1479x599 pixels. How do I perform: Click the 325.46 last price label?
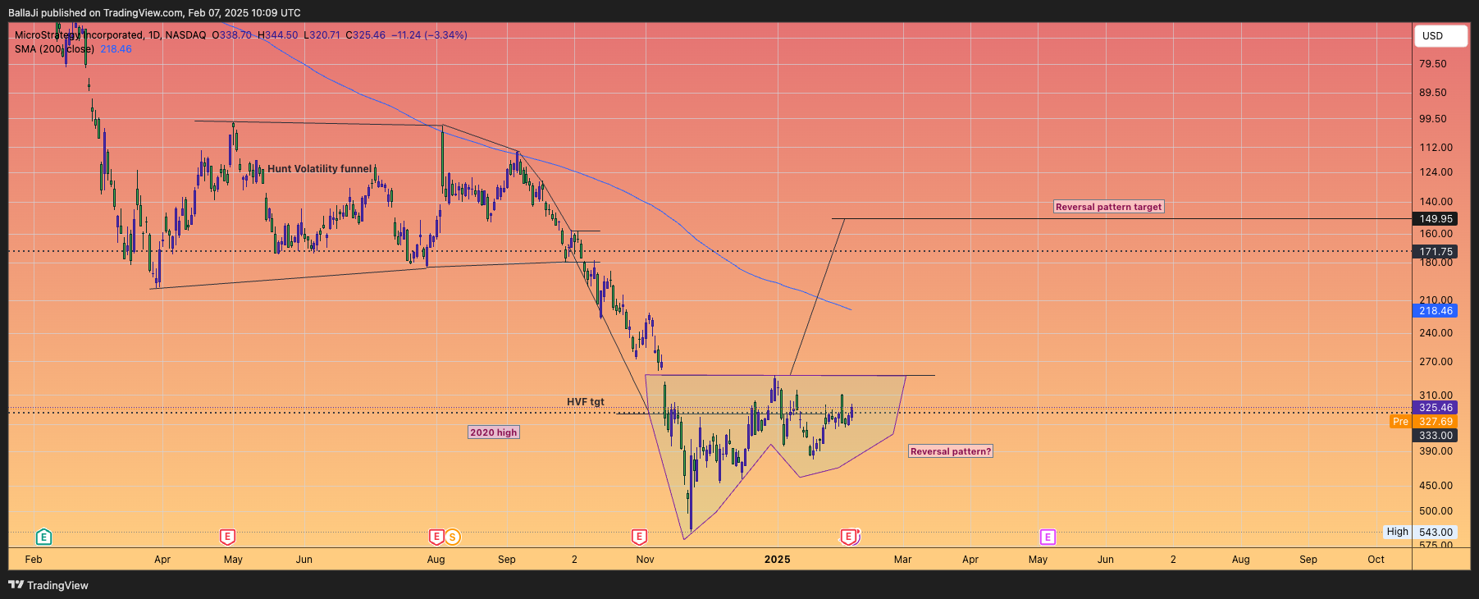point(1436,408)
